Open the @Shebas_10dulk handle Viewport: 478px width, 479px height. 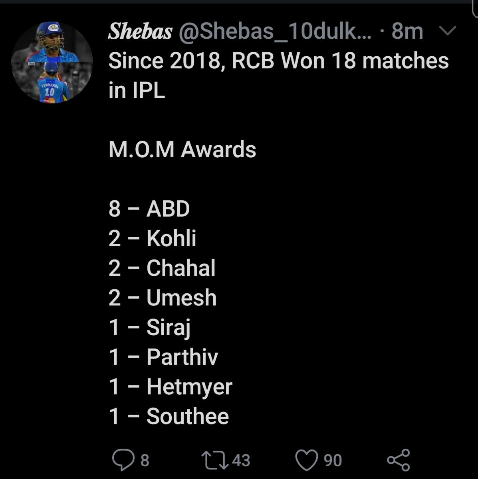click(274, 32)
